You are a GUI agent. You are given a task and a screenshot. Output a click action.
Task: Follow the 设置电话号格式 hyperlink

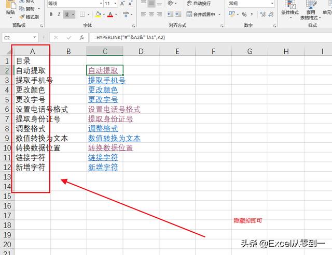(114, 109)
